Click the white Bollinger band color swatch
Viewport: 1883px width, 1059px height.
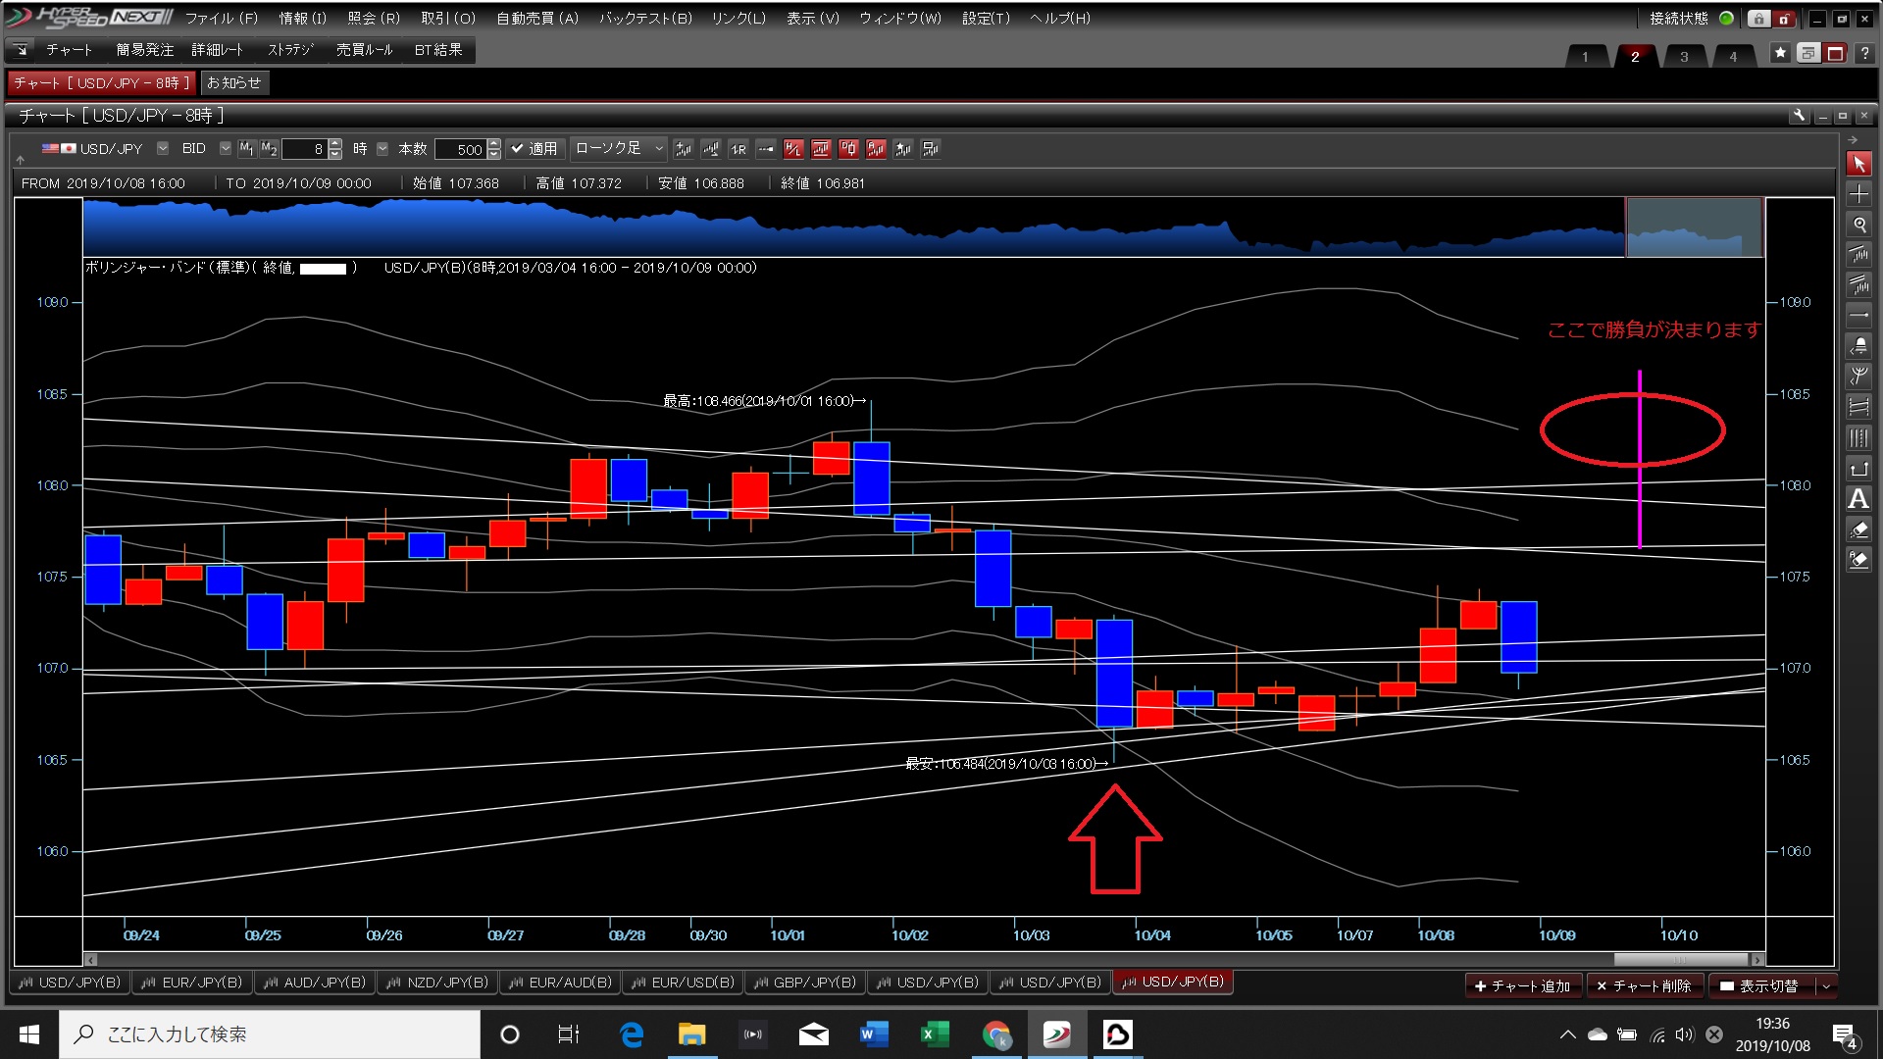tap(323, 269)
